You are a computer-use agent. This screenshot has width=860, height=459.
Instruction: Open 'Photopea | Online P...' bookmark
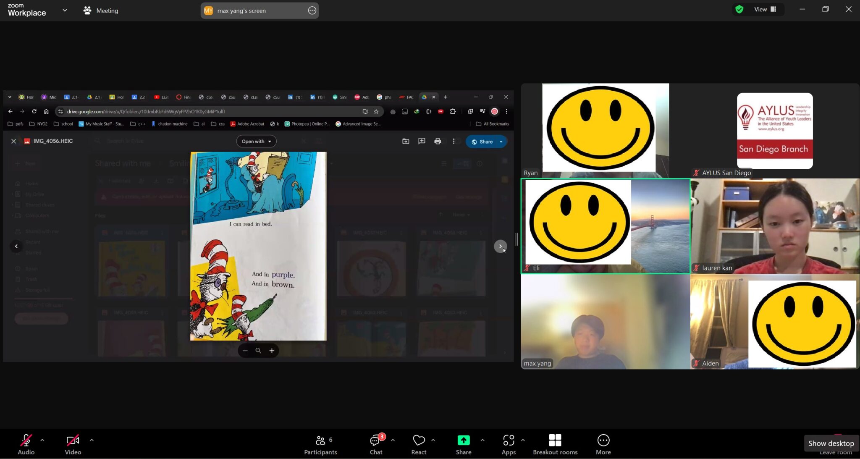pyautogui.click(x=307, y=124)
